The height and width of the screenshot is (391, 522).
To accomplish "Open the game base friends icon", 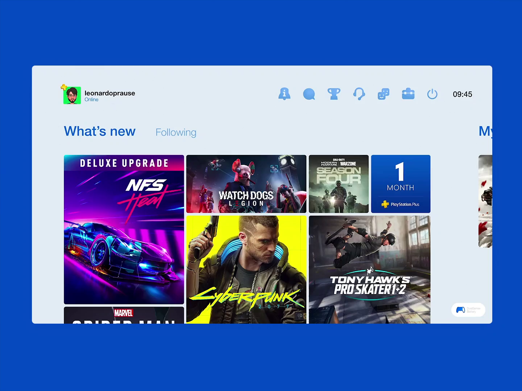I will [383, 94].
